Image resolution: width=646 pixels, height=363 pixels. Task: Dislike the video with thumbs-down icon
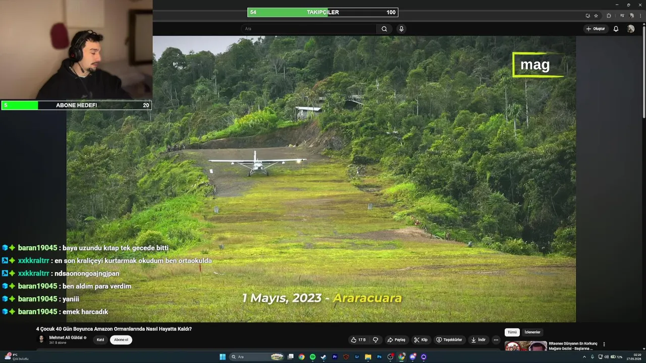(375, 340)
